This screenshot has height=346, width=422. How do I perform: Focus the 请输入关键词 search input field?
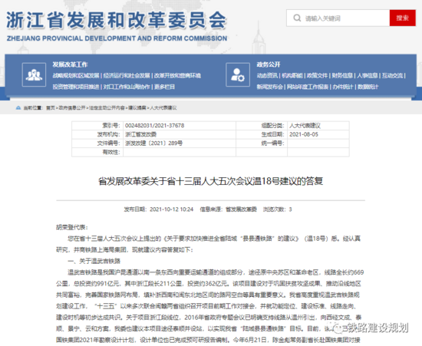[338, 18]
